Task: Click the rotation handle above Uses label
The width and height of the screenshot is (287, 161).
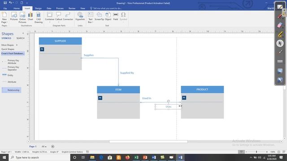Action: (x=169, y=101)
